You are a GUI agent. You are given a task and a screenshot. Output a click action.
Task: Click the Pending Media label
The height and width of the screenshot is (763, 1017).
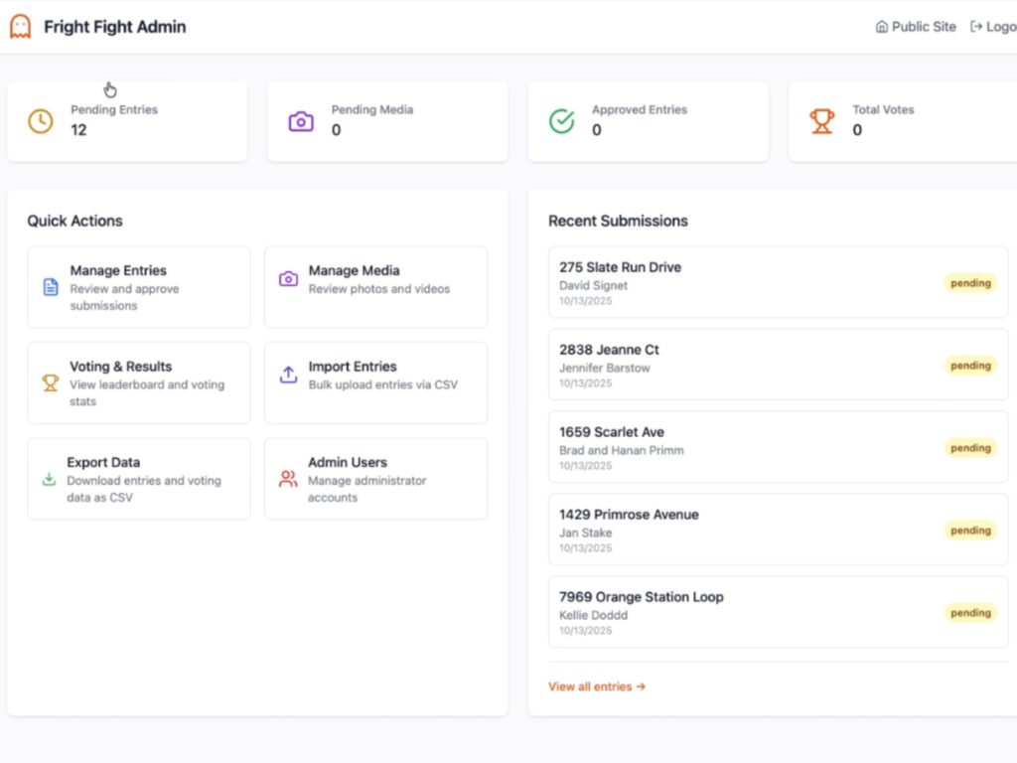372,109
